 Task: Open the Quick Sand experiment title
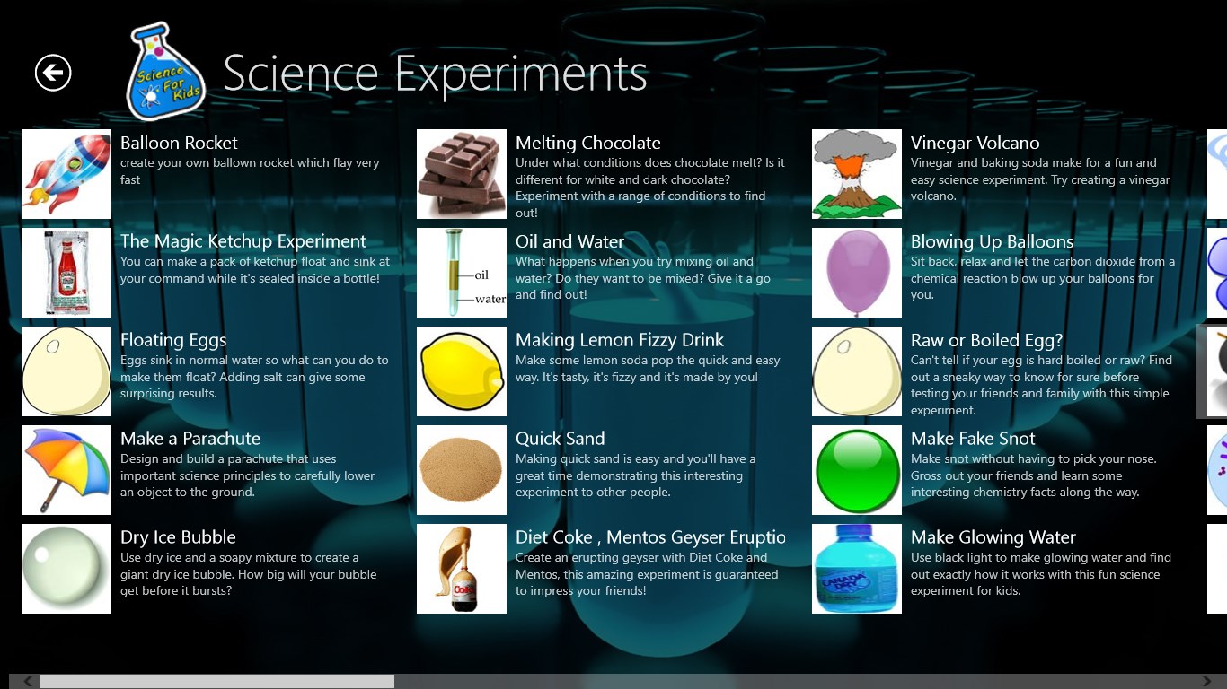[560, 439]
